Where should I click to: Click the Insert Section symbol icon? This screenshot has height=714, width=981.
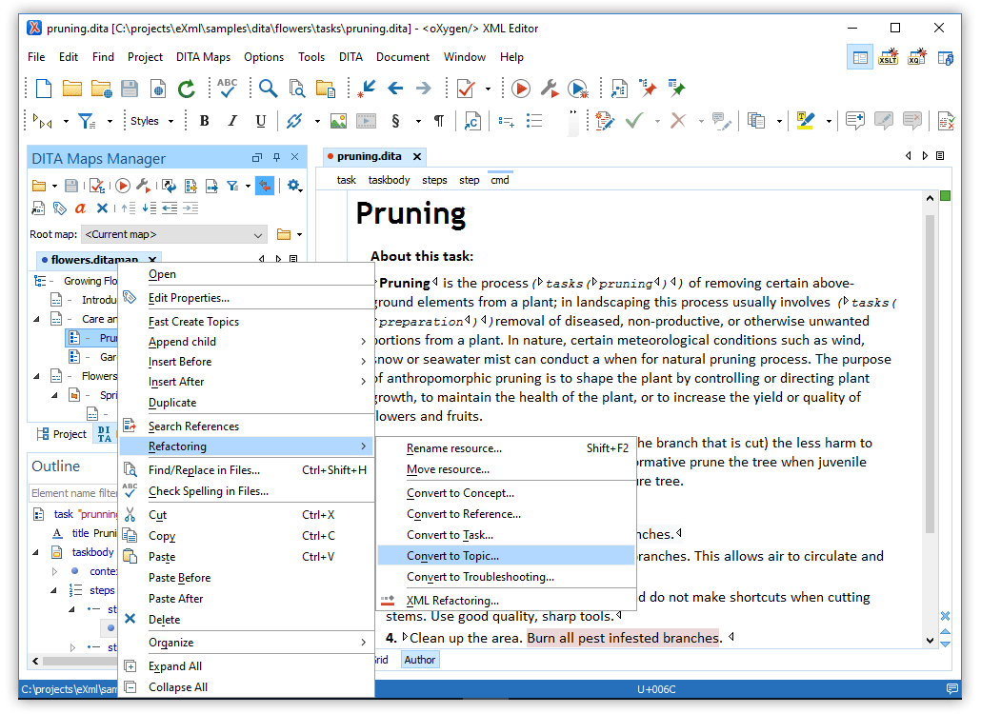pos(395,121)
